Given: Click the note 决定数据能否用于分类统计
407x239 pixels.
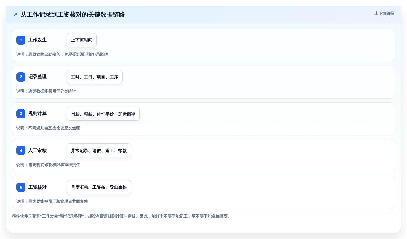Looking at the screenshot, I should click(46, 91).
